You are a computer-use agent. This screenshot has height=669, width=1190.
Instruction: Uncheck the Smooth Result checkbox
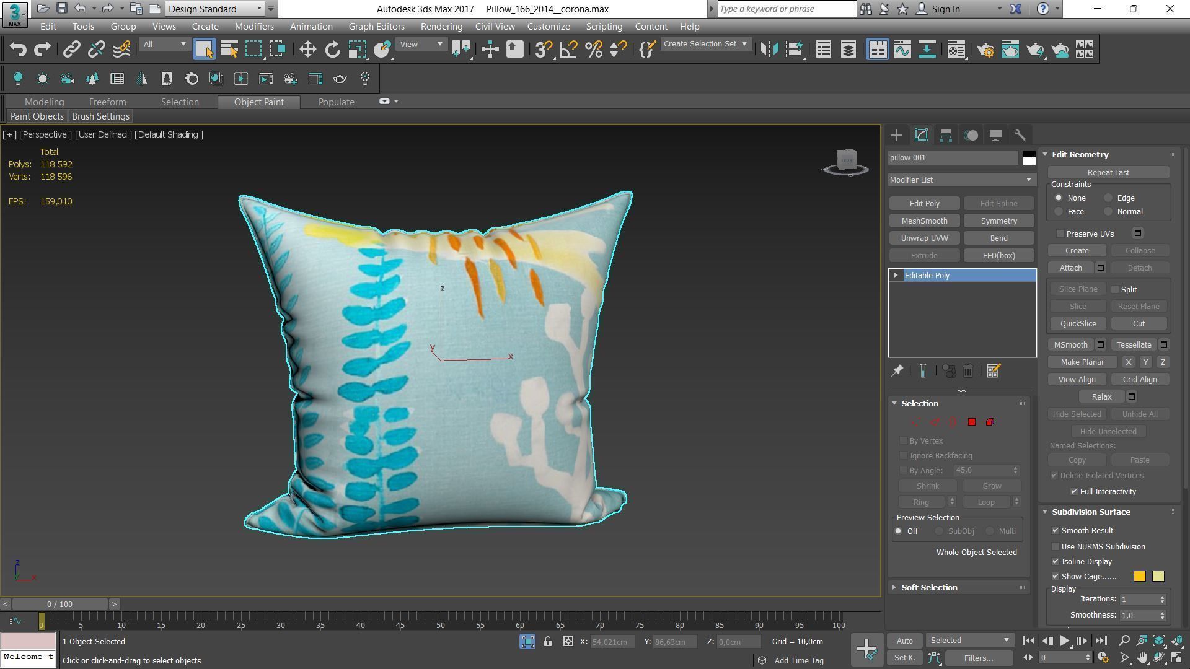(x=1056, y=530)
